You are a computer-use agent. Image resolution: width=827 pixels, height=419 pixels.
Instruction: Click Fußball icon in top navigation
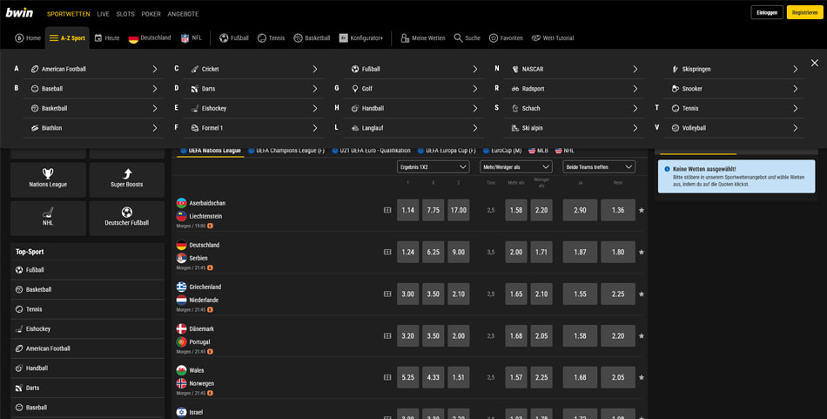click(224, 38)
